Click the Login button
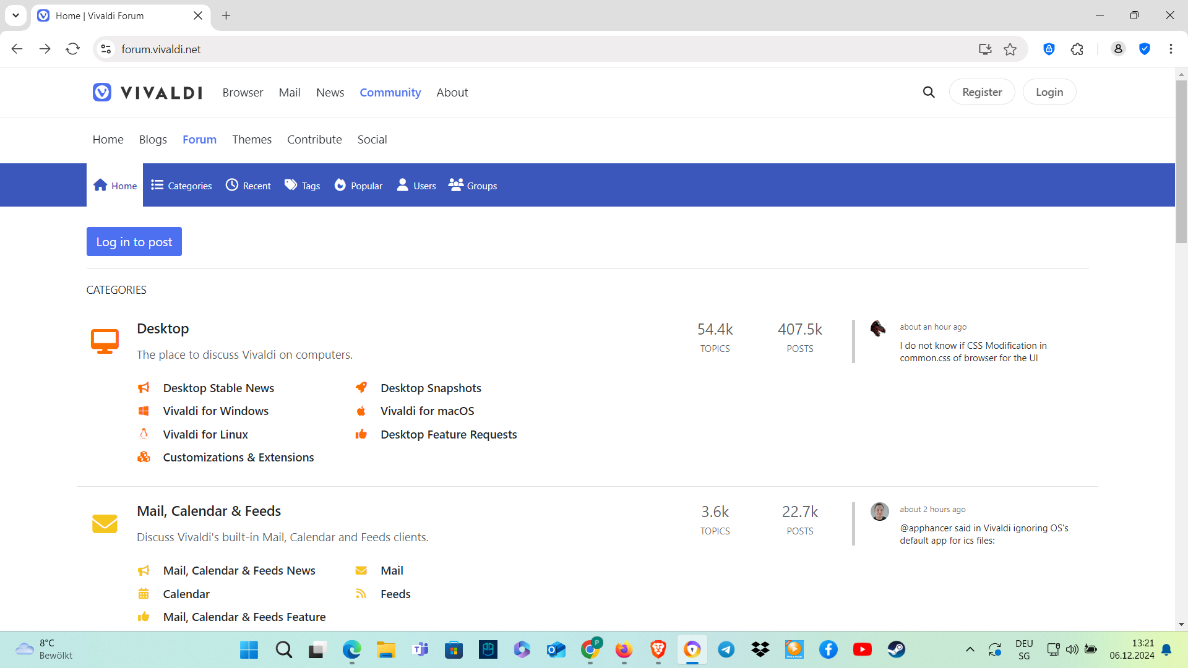1188x668 pixels. pos(1049,92)
